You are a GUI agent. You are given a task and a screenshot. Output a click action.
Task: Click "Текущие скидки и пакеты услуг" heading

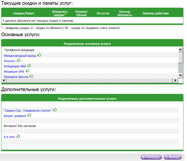click(x=37, y=3)
